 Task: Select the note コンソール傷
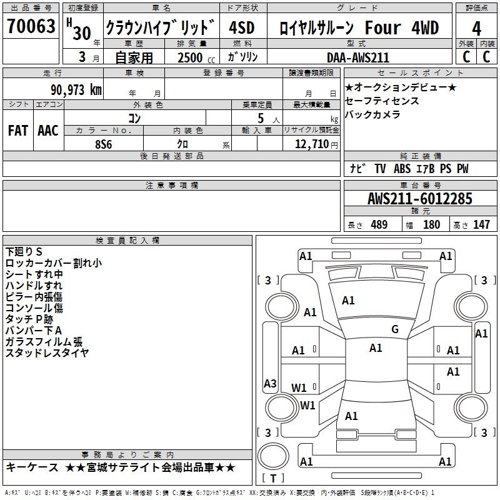34,308
